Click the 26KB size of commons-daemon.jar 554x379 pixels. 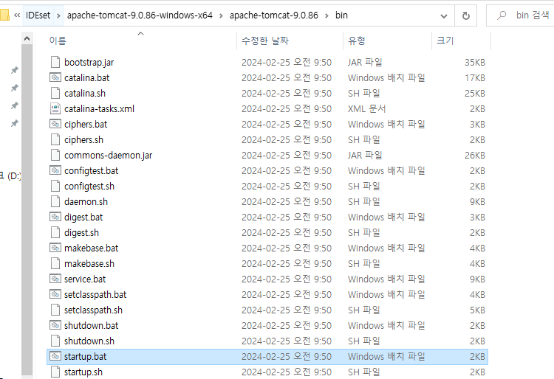click(x=475, y=156)
